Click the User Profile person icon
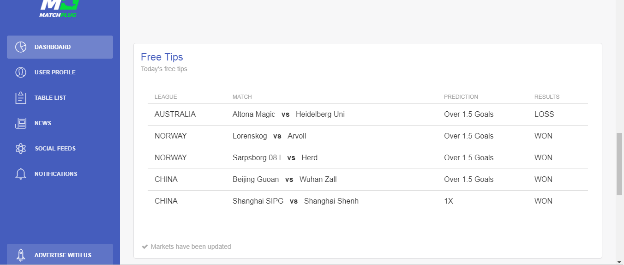 click(x=21, y=72)
